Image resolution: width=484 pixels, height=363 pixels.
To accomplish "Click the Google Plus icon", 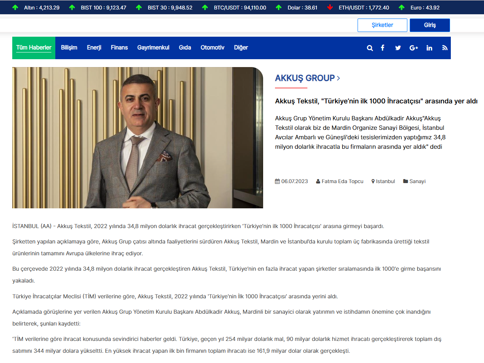I will coord(414,48).
